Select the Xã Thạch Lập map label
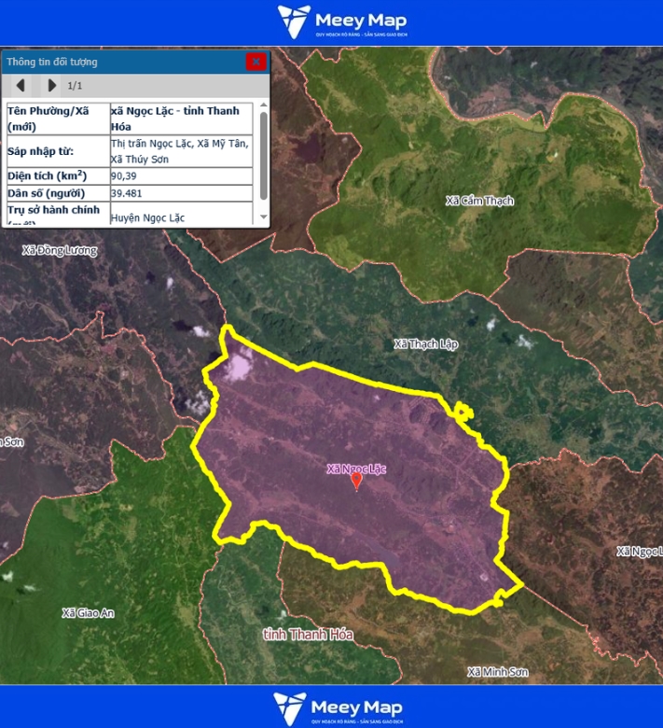This screenshot has height=728, width=663. click(x=426, y=344)
